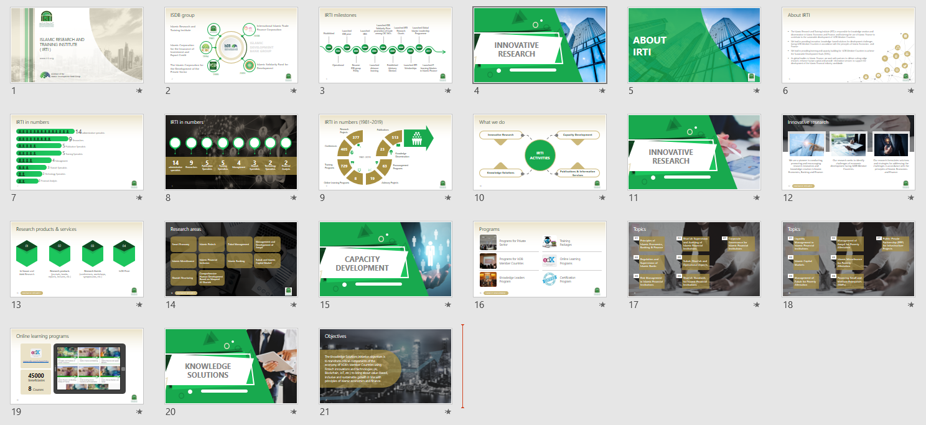Click the star indicator under the Programs slide 16
Screen dimensions: 926x425
pyautogui.click(x=601, y=304)
